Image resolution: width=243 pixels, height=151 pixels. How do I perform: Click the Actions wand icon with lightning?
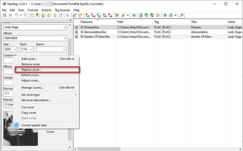pyautogui.click(x=117, y=15)
